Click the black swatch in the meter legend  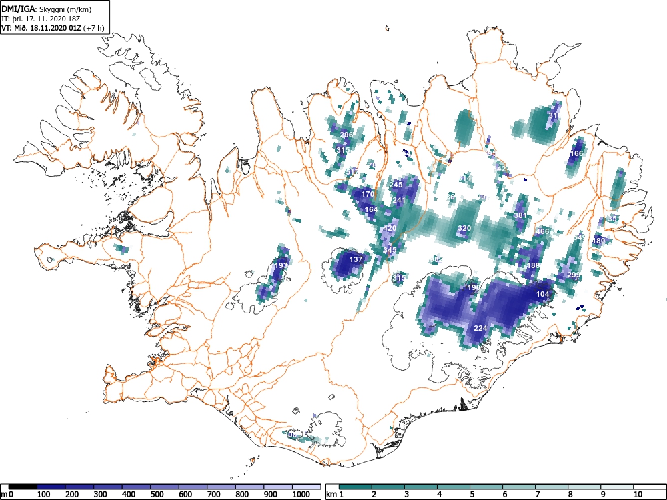23,487
